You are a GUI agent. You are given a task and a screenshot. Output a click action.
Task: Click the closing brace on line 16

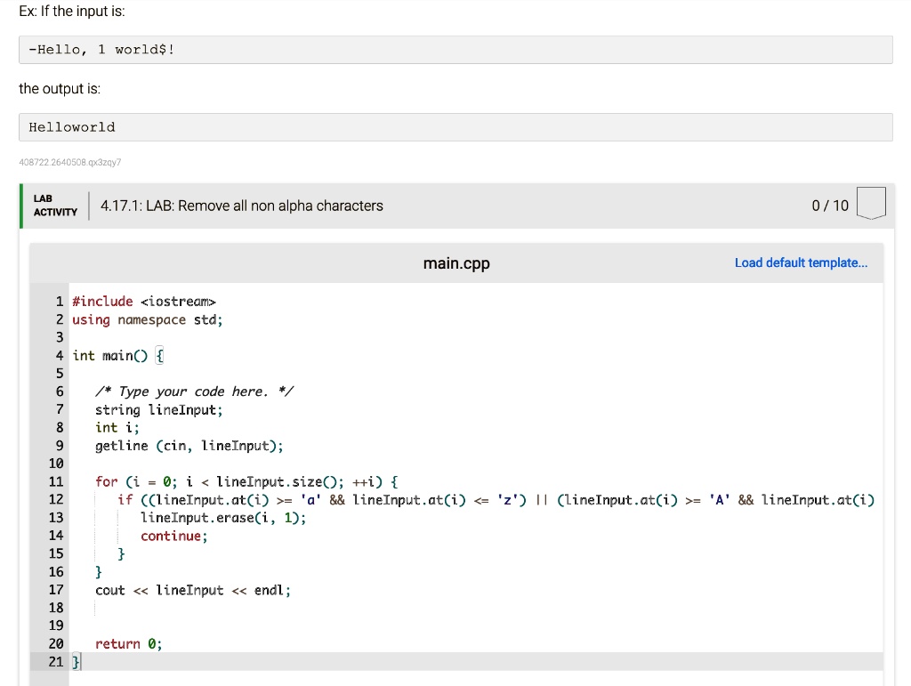point(98,571)
